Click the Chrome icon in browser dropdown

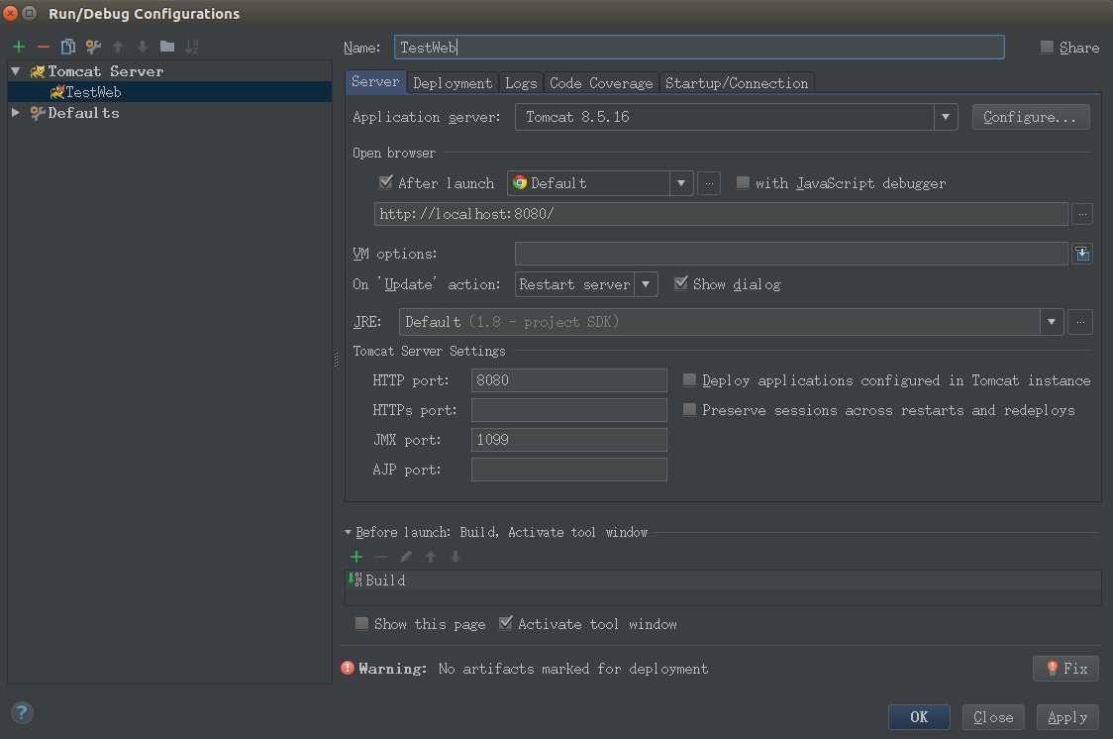520,183
